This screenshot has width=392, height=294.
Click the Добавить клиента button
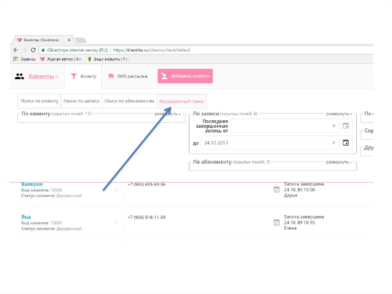pos(185,76)
